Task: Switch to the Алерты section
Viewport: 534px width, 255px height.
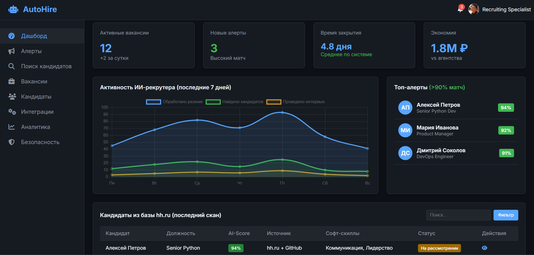Action: point(31,51)
